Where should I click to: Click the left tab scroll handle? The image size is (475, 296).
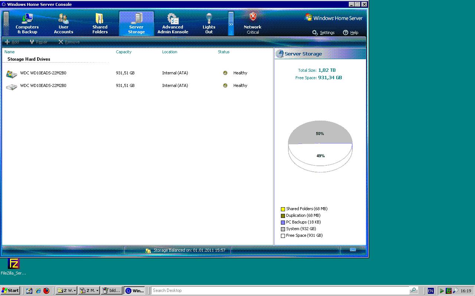6,24
